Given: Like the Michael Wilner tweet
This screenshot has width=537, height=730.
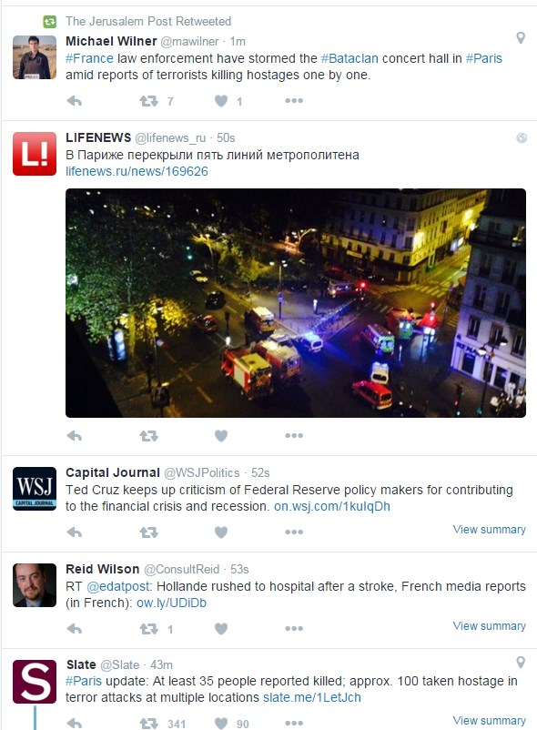Looking at the screenshot, I should [x=221, y=101].
